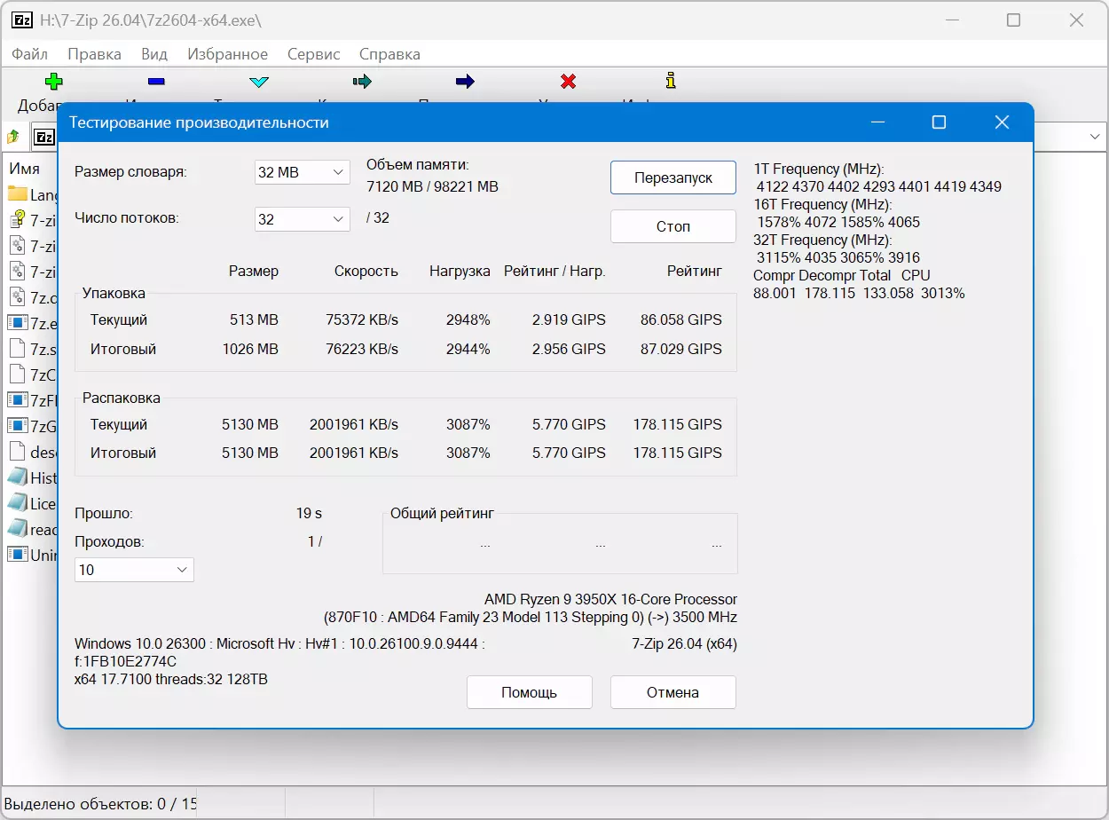
Task: Click the Отмена button
Action: click(x=673, y=692)
